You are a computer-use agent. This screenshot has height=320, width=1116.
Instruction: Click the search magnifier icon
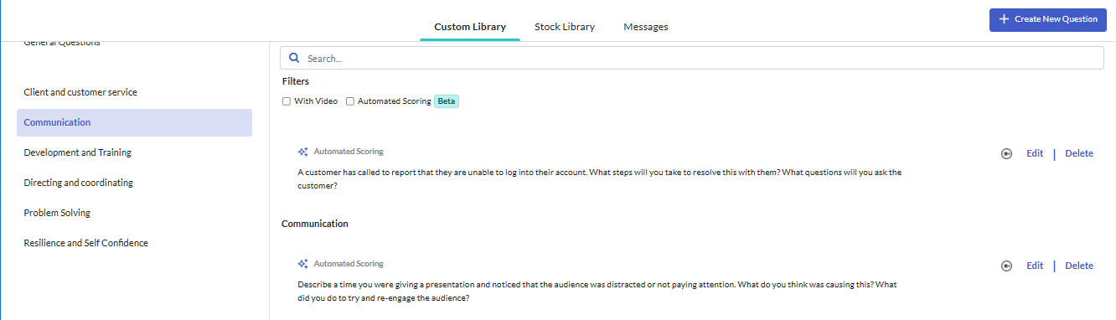point(294,58)
